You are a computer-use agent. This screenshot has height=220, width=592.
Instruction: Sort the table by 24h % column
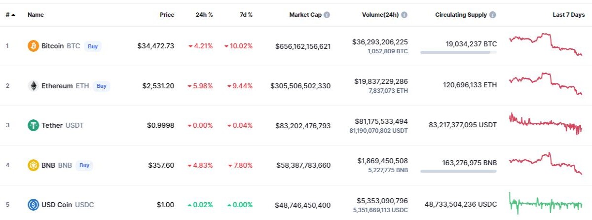tap(204, 15)
